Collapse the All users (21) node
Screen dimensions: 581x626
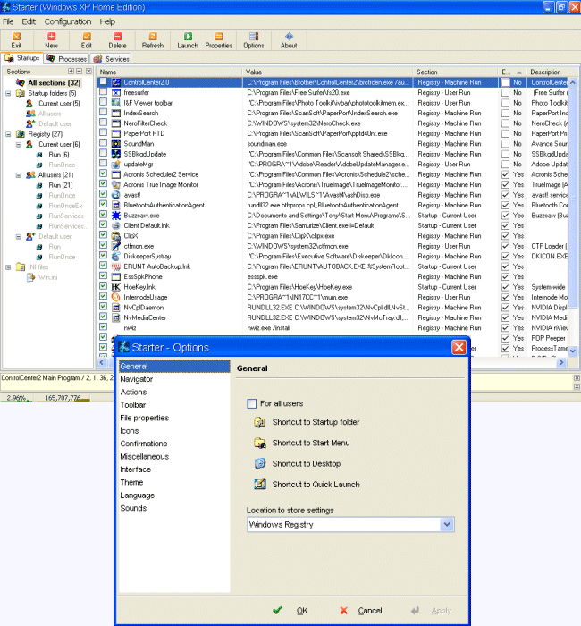coord(19,175)
